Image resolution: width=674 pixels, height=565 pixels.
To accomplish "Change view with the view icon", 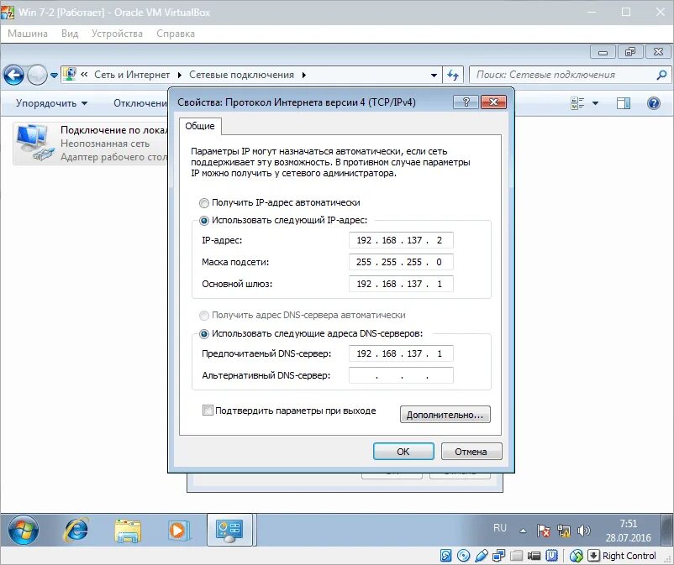I will tap(577, 103).
